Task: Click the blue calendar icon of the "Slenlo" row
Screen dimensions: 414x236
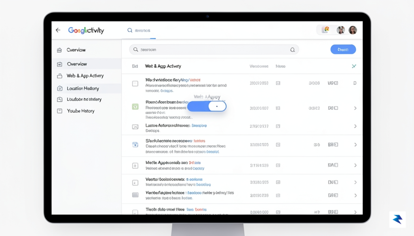Action: coord(135,144)
